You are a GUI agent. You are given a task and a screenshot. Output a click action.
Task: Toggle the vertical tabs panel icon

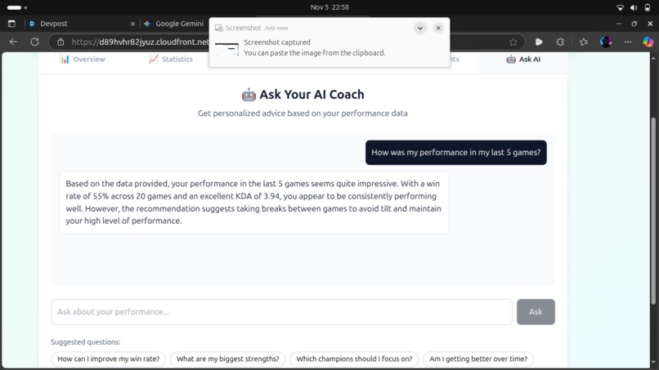(11, 24)
